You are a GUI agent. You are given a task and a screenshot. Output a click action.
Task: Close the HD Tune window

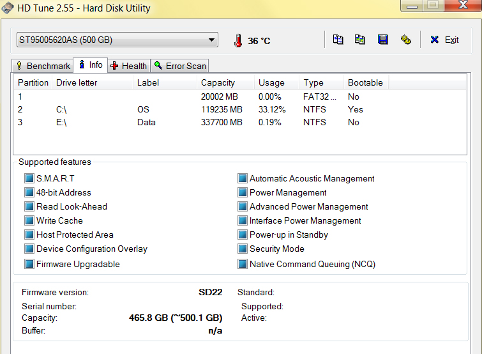point(463,5)
